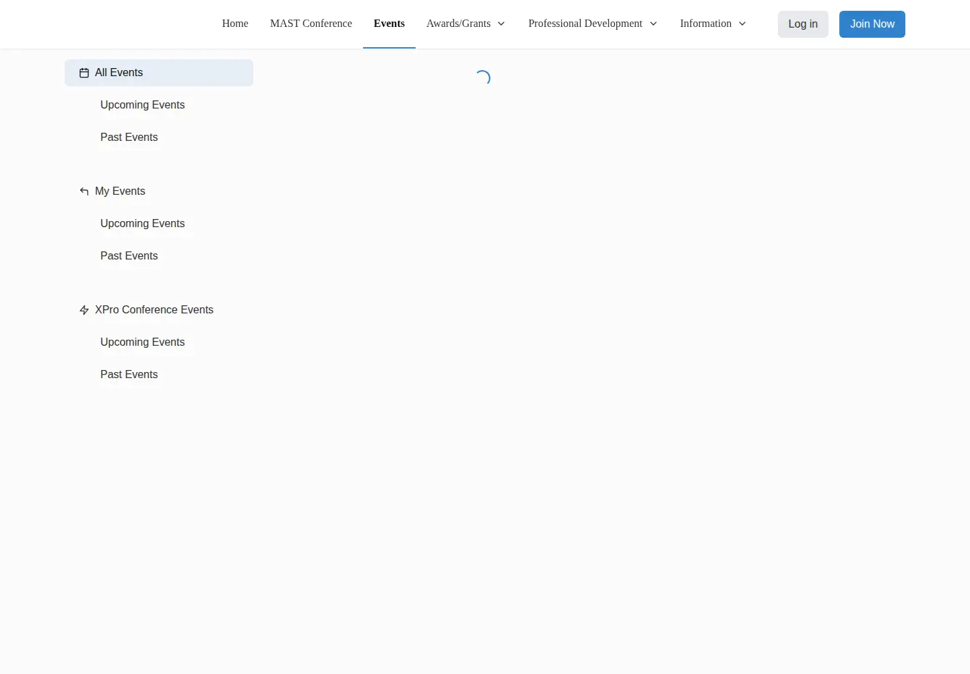Click the calendar icon beside All Events
Screen dimensions: 970x674
click(84, 73)
